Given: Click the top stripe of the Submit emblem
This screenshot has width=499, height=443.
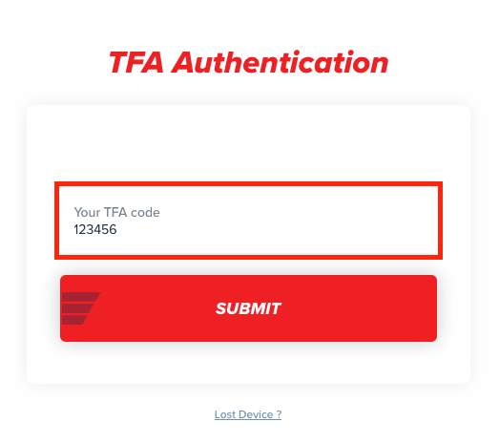Looking at the screenshot, I should [x=81, y=297].
